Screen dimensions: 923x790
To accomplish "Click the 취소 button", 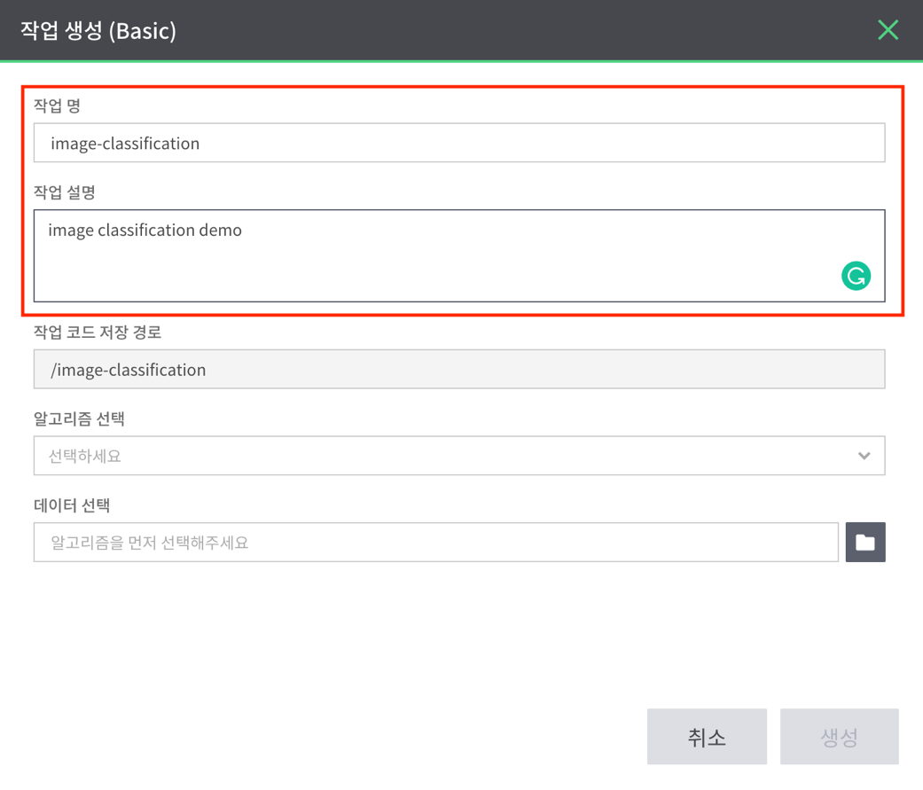I will click(707, 737).
